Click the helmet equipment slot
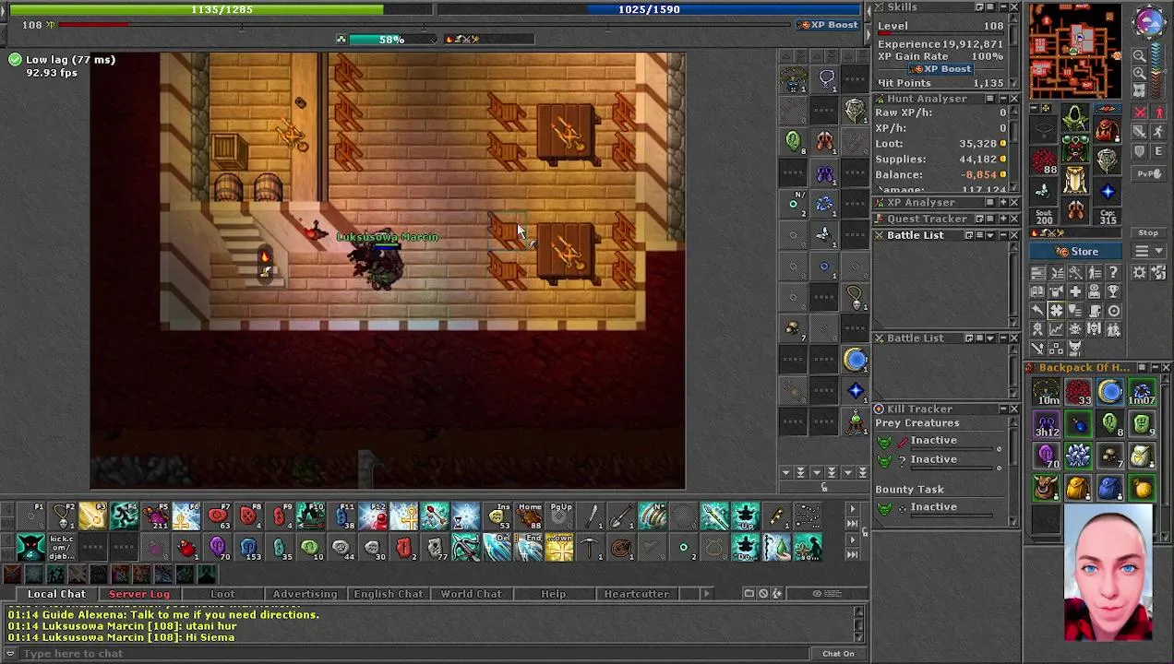 (1075, 117)
